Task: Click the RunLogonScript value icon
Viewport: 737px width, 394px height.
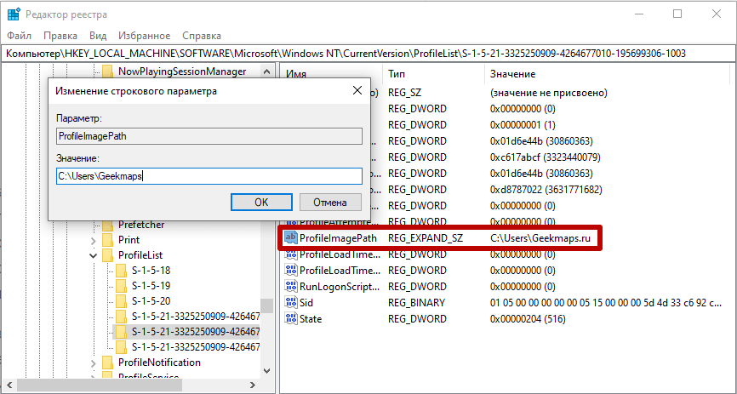Action: pos(290,287)
